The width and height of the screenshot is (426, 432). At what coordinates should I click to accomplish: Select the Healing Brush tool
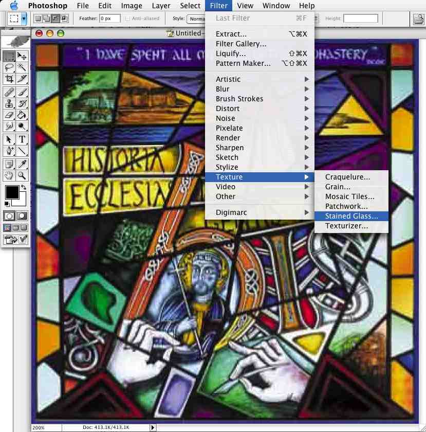[x=9, y=92]
